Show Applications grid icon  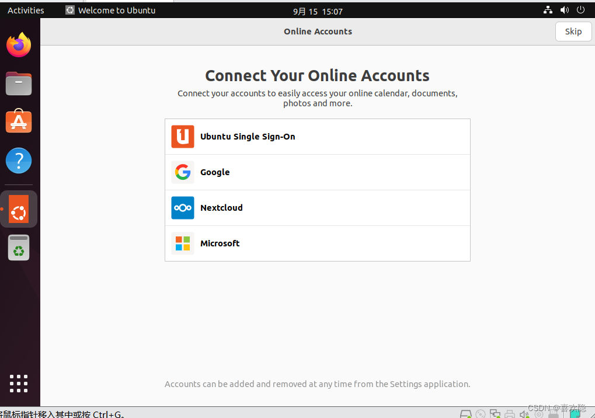(19, 384)
